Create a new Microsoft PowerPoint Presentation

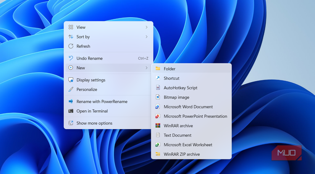tap(191, 116)
